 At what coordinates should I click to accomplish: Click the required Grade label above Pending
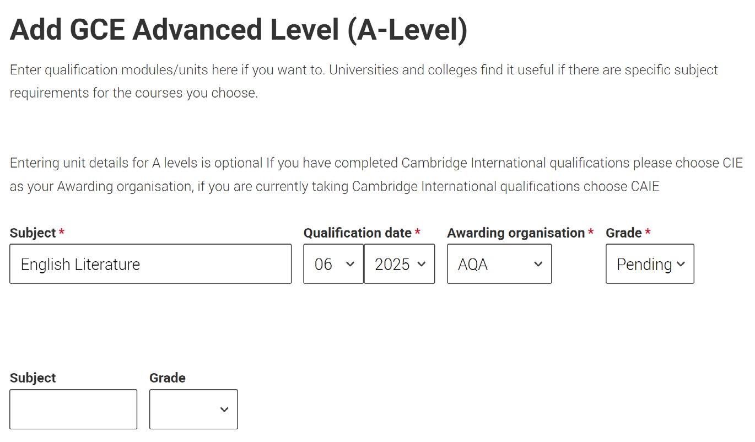tap(624, 233)
